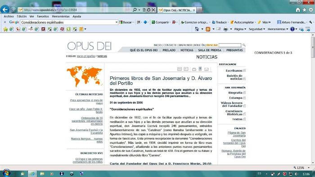Click the printer icon in command bar
This screenshot has height=177, width=315.
pyautogui.click(x=225, y=29)
